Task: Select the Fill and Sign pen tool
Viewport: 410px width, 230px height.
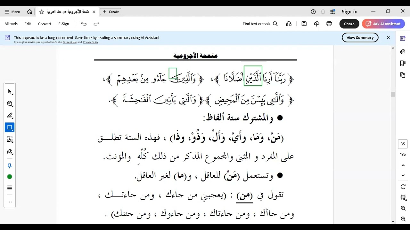Action: (10, 151)
